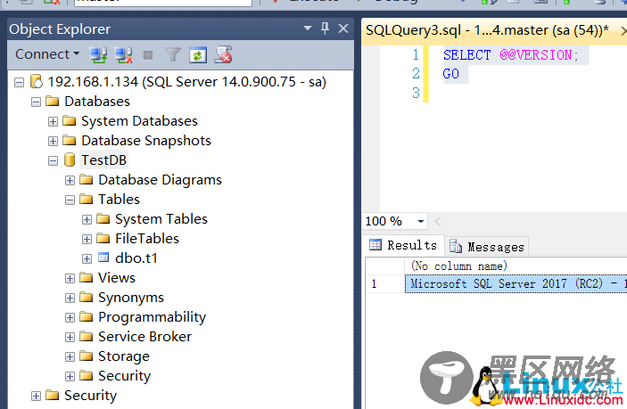The height and width of the screenshot is (409, 627).
Task: Click the horizontal scroll left arrow in editor
Action: [x=437, y=221]
